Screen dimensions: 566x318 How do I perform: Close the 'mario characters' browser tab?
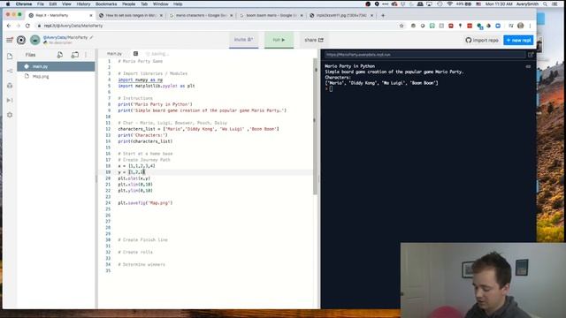pos(232,16)
